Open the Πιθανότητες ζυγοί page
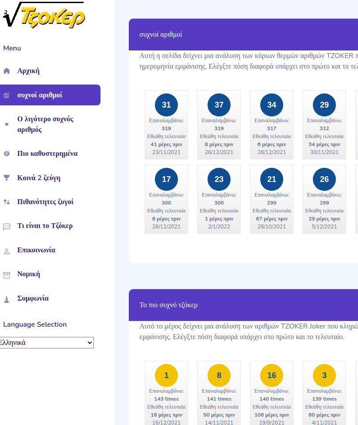The height and width of the screenshot is (425, 358). (x=45, y=202)
